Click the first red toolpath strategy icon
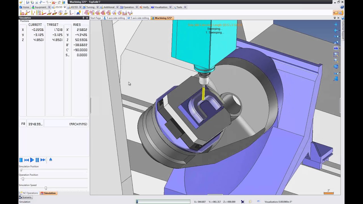 (x=87, y=13)
